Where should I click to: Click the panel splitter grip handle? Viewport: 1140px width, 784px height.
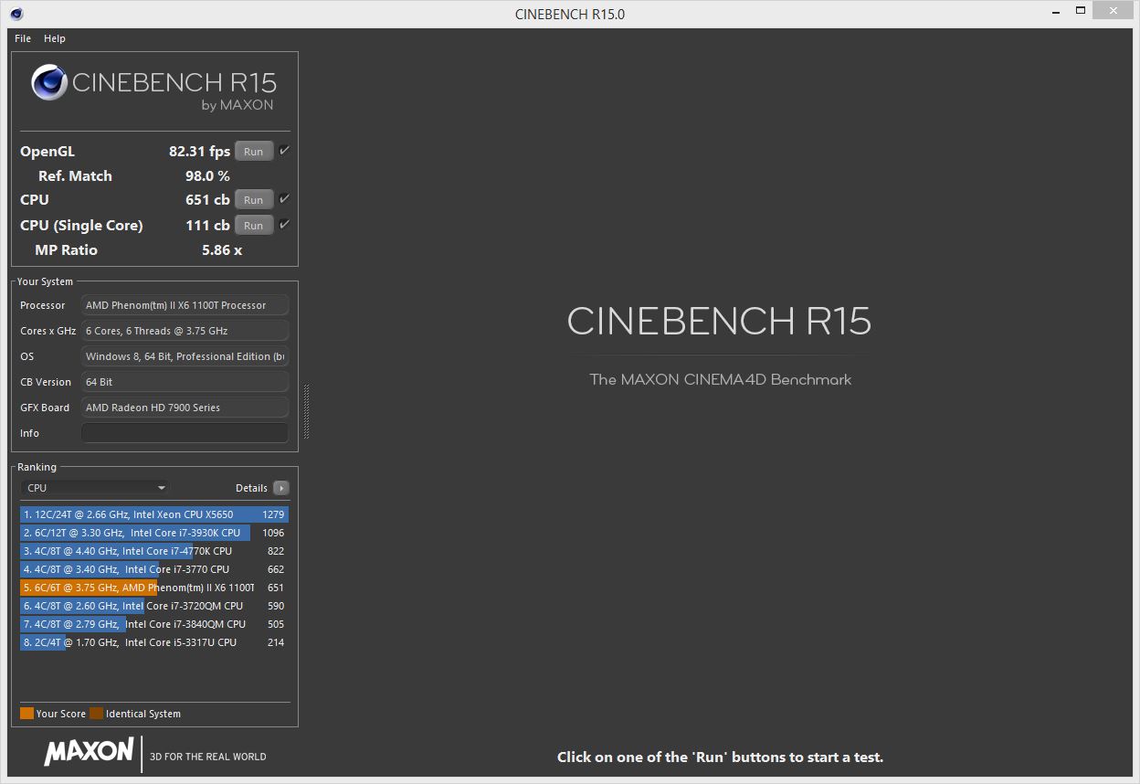(x=306, y=412)
